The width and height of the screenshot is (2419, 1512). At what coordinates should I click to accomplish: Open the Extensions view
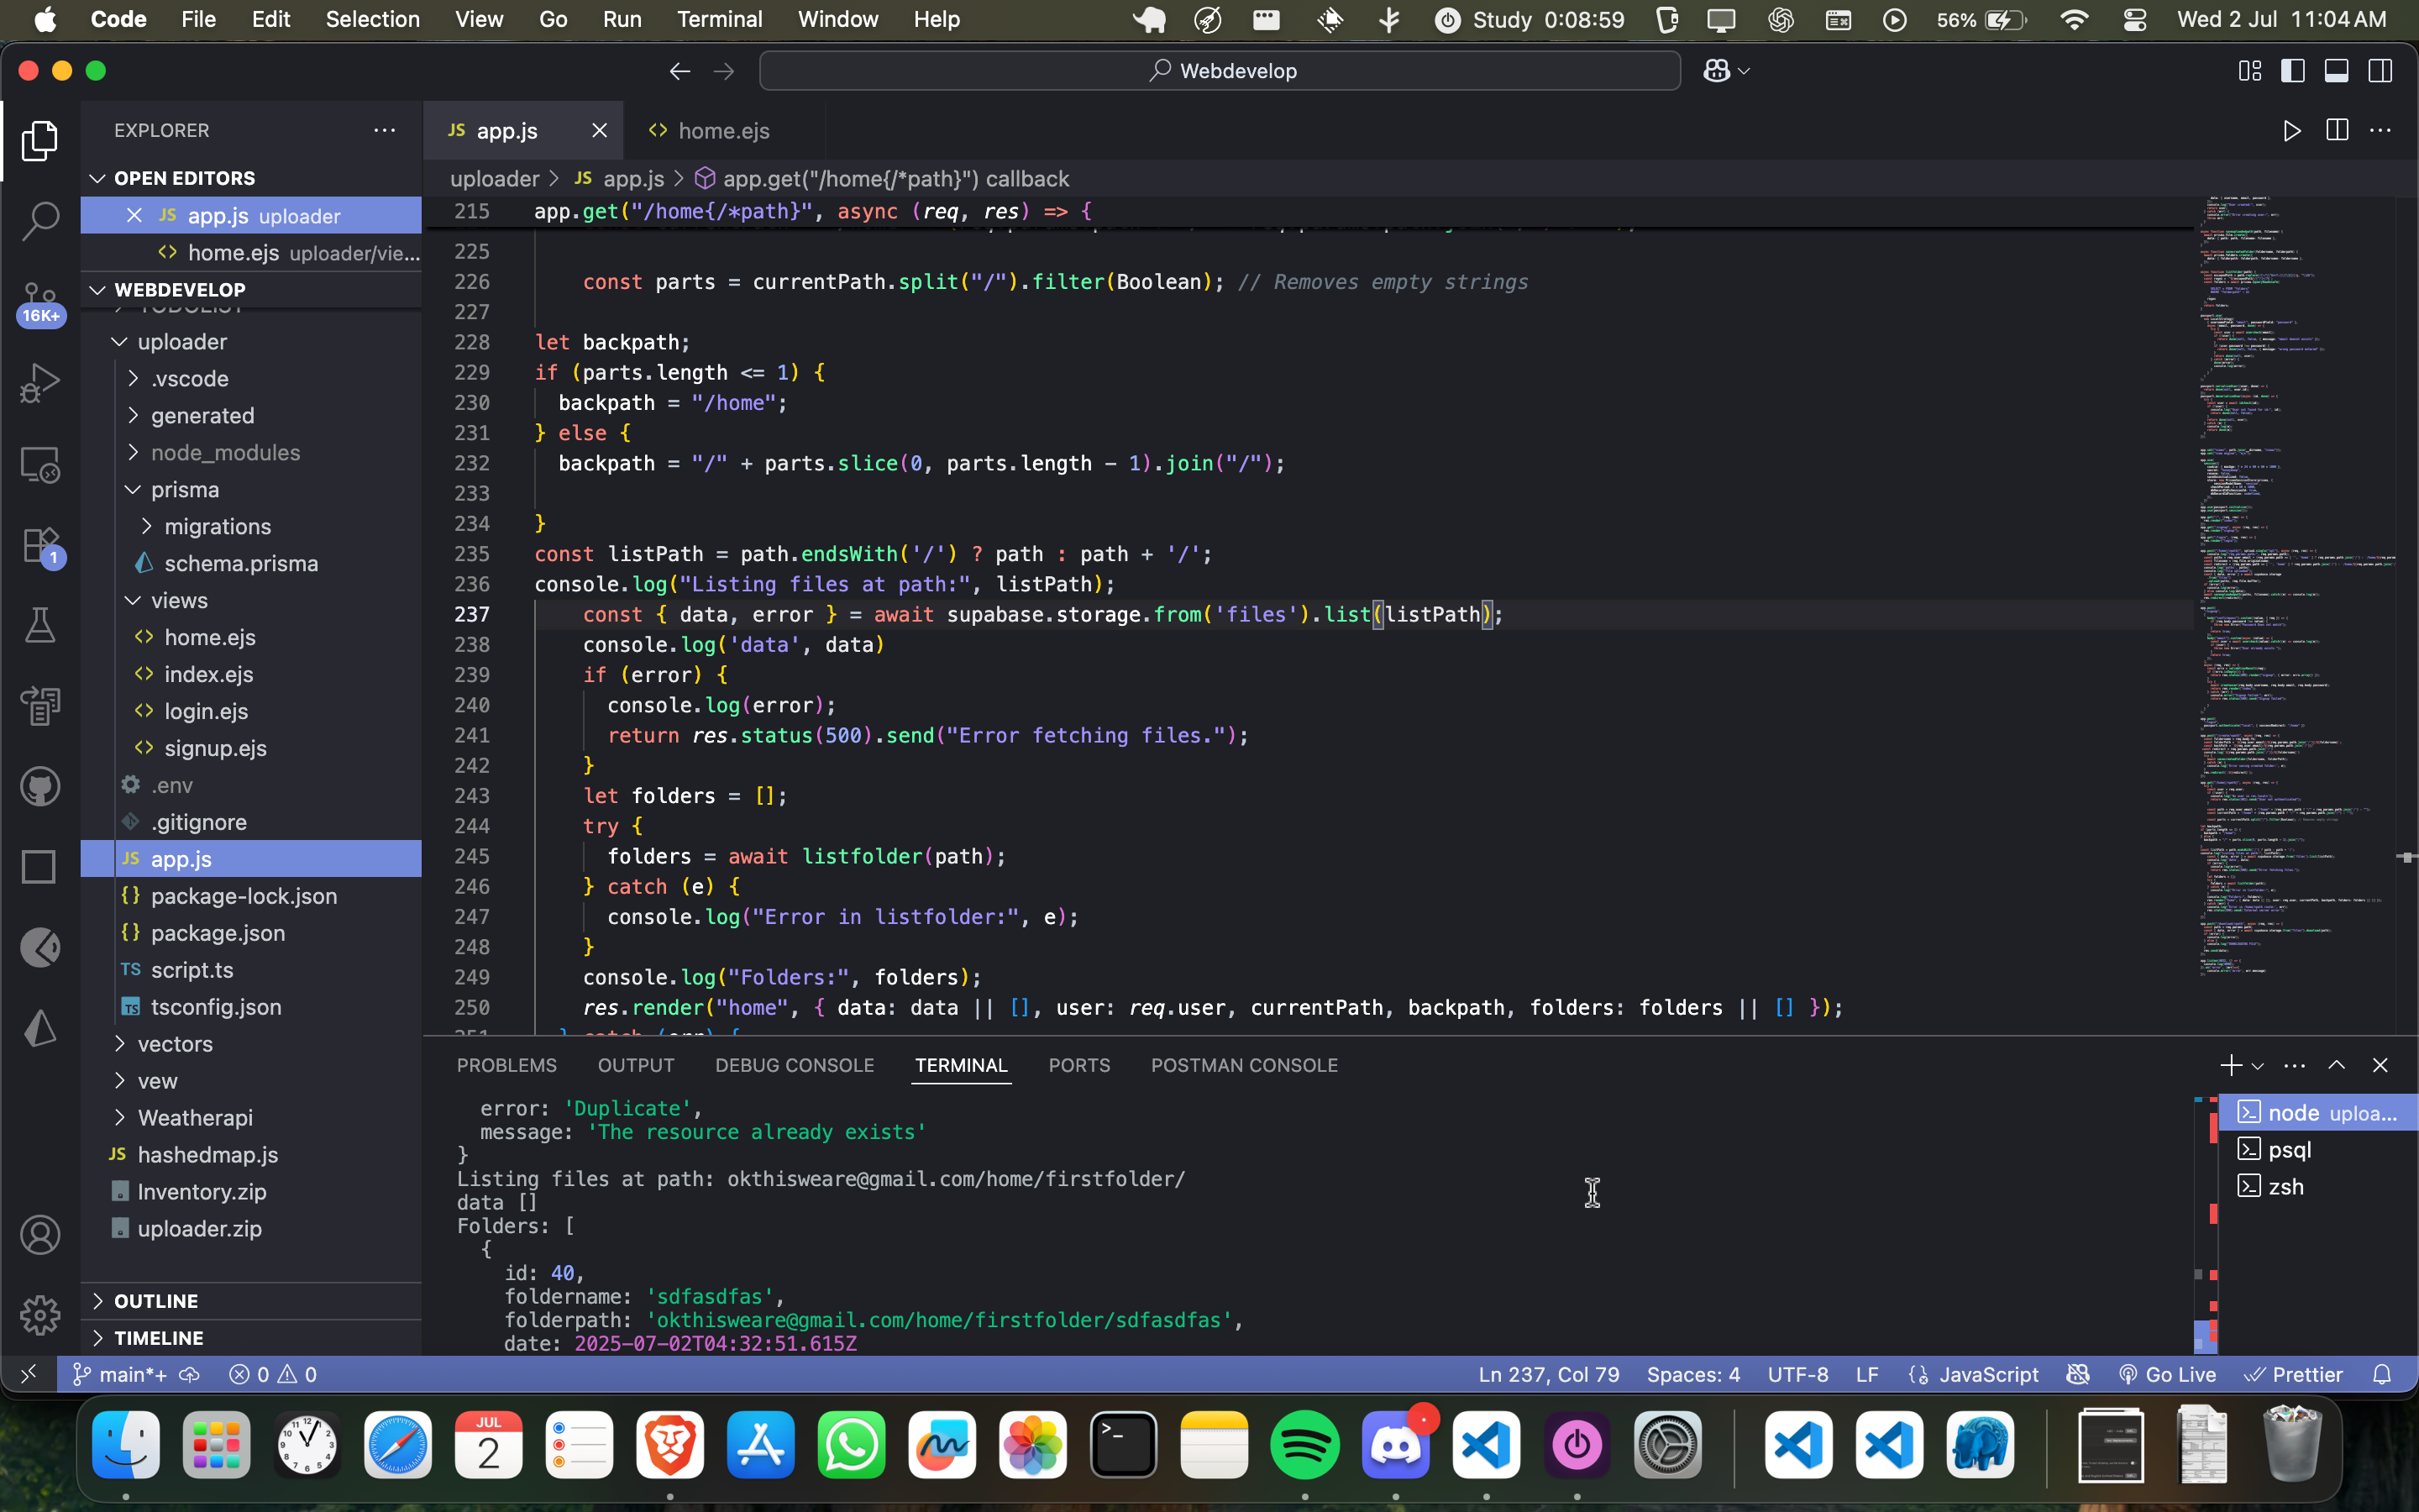pyautogui.click(x=40, y=546)
